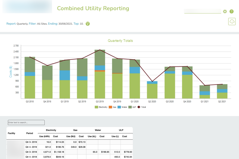Click the cloud download export icon

pyautogui.click(x=232, y=21)
